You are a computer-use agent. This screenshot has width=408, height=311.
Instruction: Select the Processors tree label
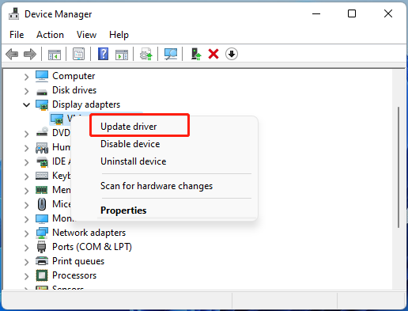click(x=74, y=275)
